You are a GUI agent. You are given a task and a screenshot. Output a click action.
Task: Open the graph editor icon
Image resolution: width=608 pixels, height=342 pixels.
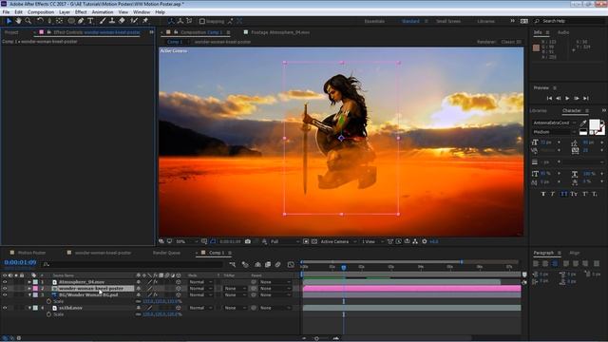291,265
